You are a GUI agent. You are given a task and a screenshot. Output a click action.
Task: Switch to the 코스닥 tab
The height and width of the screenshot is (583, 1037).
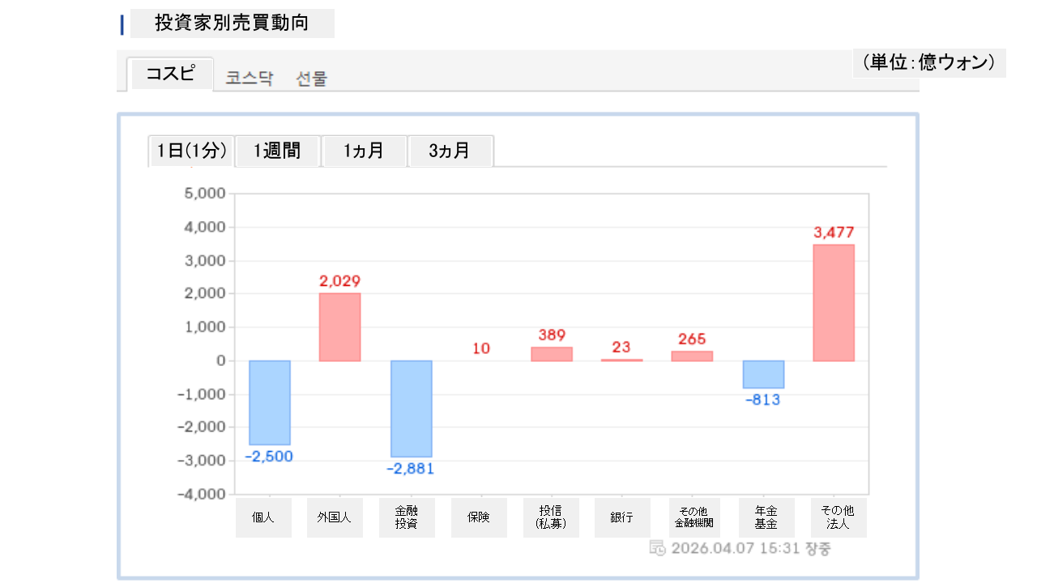click(x=250, y=79)
